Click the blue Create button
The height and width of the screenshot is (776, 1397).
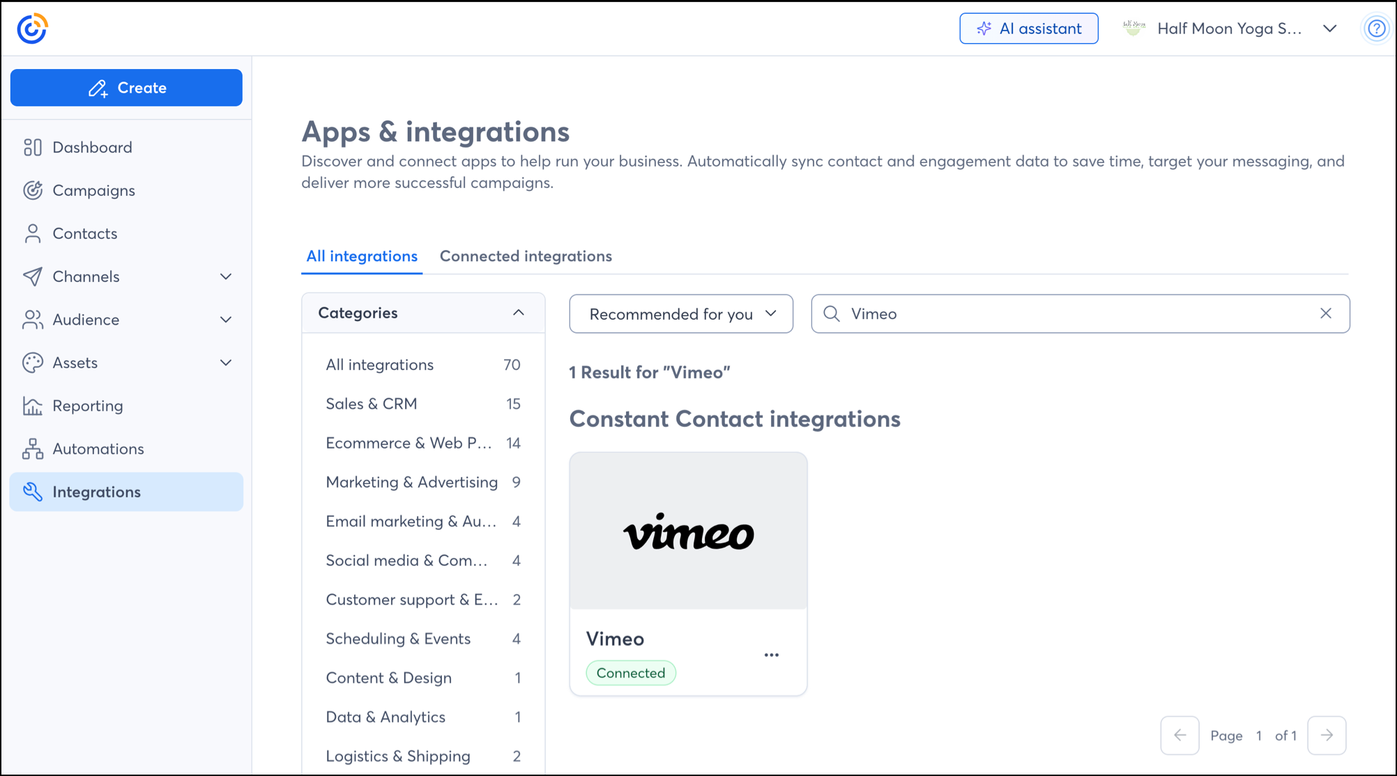click(x=126, y=88)
